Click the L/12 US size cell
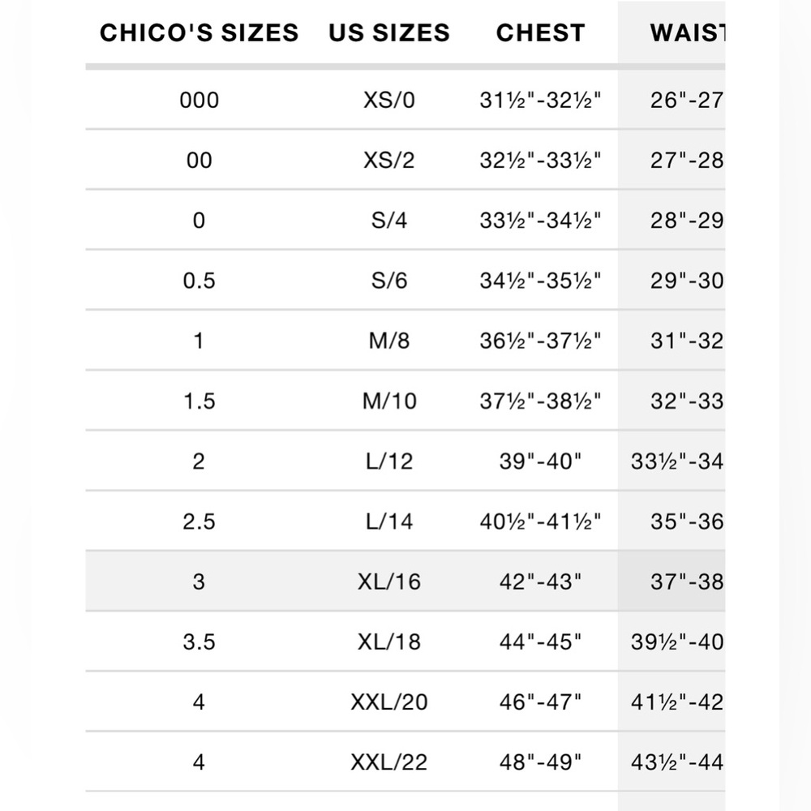The width and height of the screenshot is (811, 811). coord(389,461)
